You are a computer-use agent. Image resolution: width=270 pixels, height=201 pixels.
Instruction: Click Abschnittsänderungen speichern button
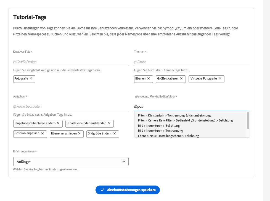tap(128, 190)
